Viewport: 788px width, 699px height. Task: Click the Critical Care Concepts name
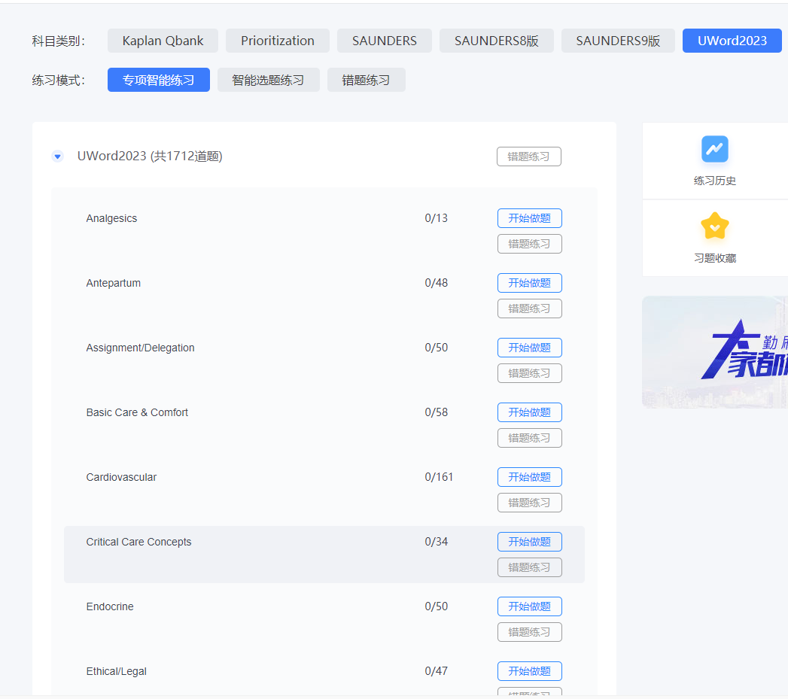coord(138,542)
